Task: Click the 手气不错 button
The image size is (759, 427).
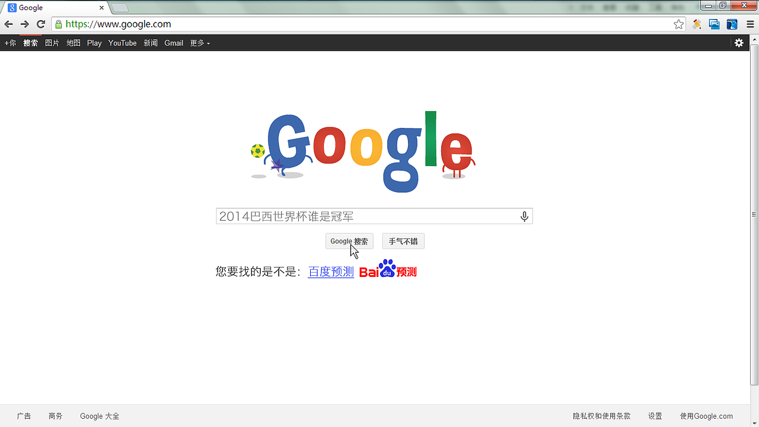Action: pos(403,241)
